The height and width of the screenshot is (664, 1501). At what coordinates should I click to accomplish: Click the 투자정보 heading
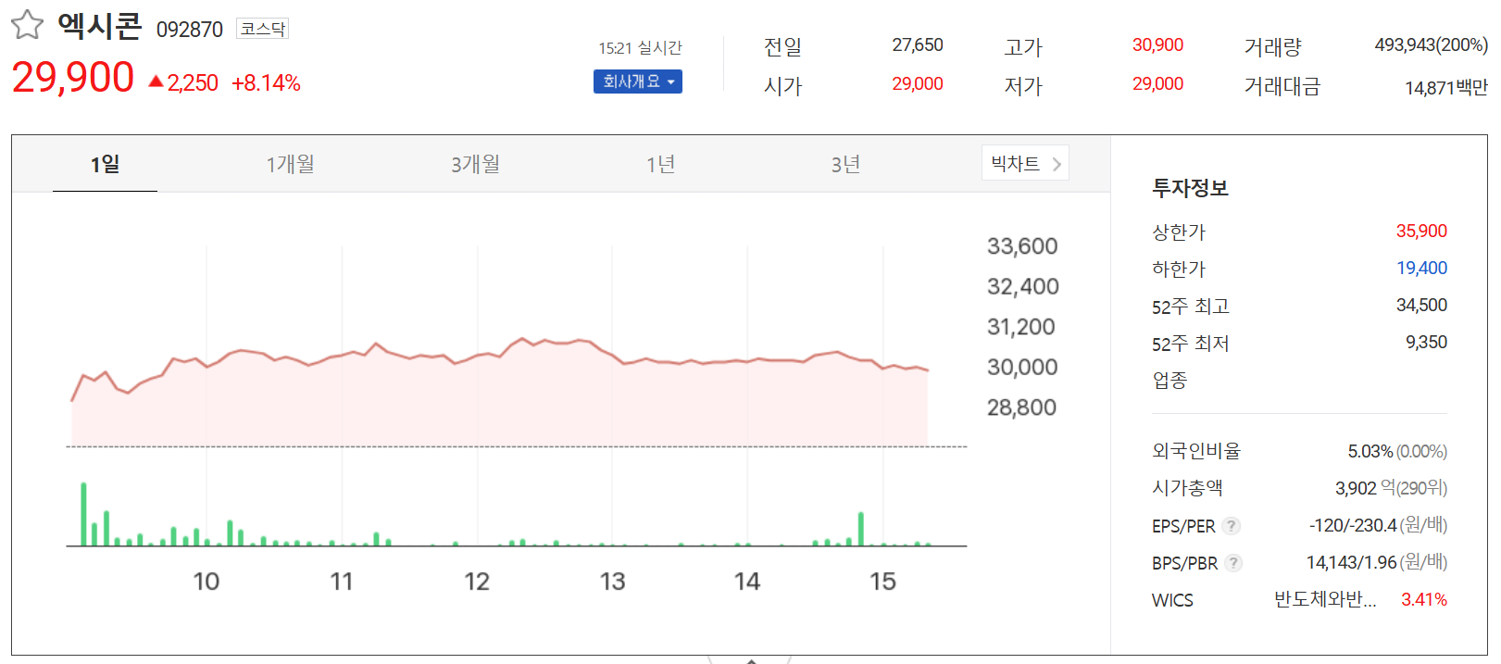click(x=1190, y=188)
